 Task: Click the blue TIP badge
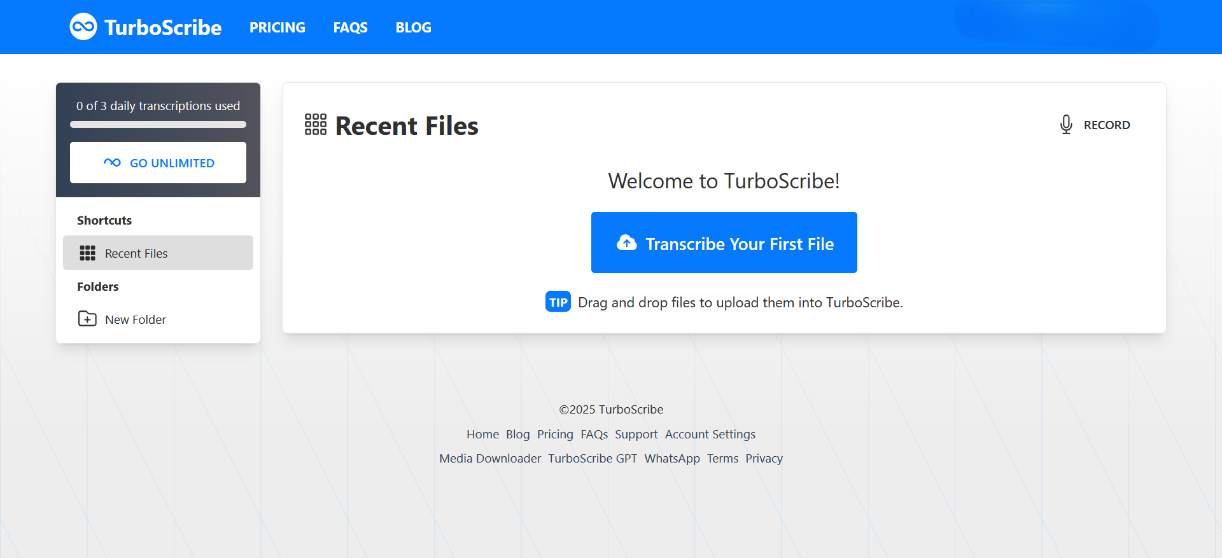click(x=558, y=302)
